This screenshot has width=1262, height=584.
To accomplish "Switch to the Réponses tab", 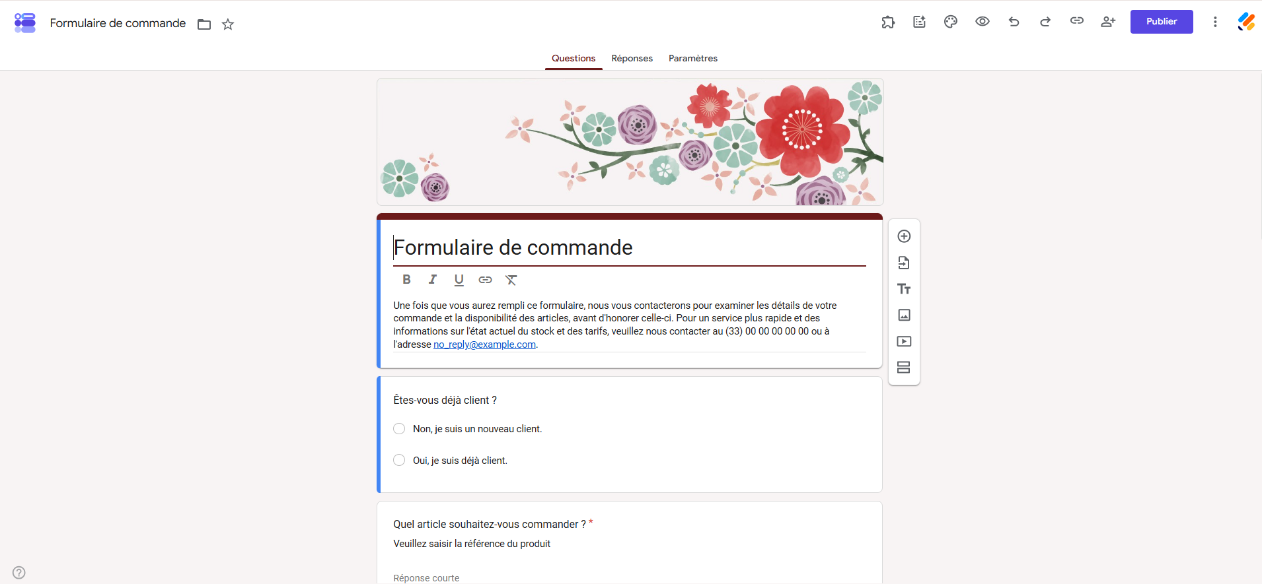I will [x=632, y=58].
